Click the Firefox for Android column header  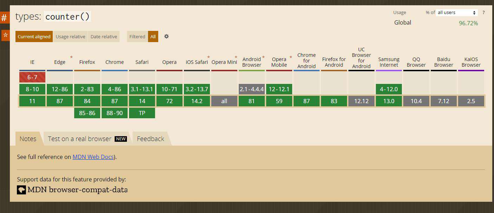[334, 62]
